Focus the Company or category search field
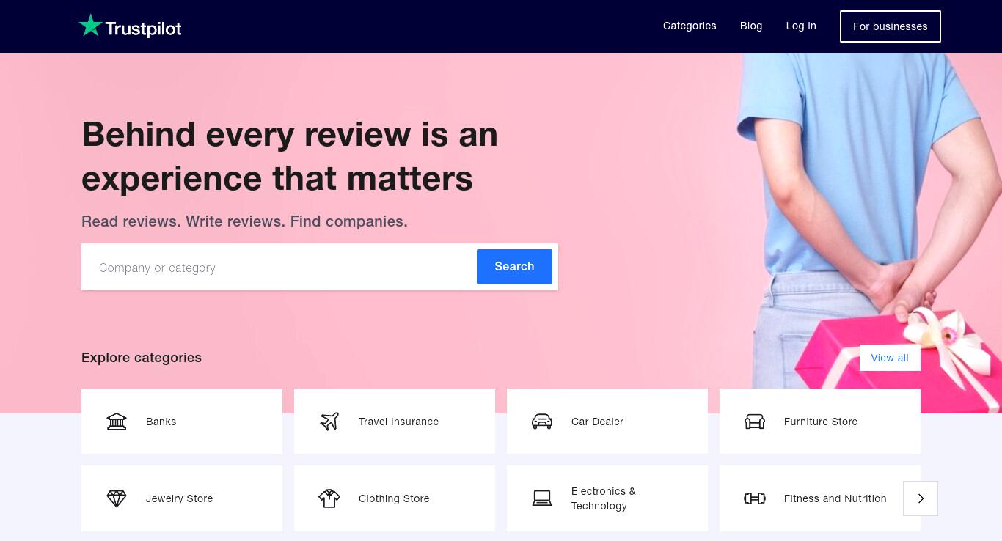The height and width of the screenshot is (541, 1002). pyautogui.click(x=279, y=268)
